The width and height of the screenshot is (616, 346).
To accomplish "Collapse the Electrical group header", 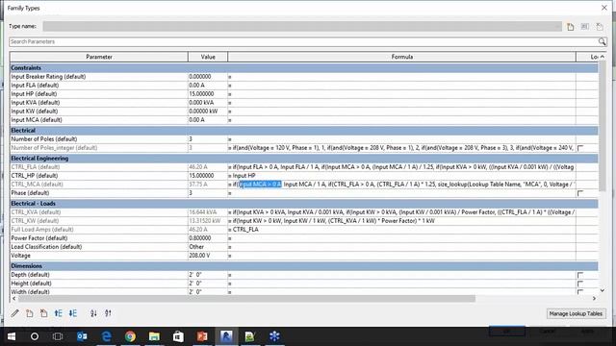I will click(x=304, y=131).
